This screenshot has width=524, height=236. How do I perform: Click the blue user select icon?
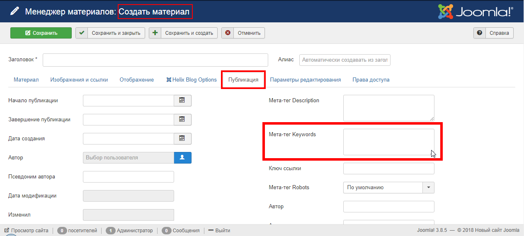pyautogui.click(x=182, y=158)
